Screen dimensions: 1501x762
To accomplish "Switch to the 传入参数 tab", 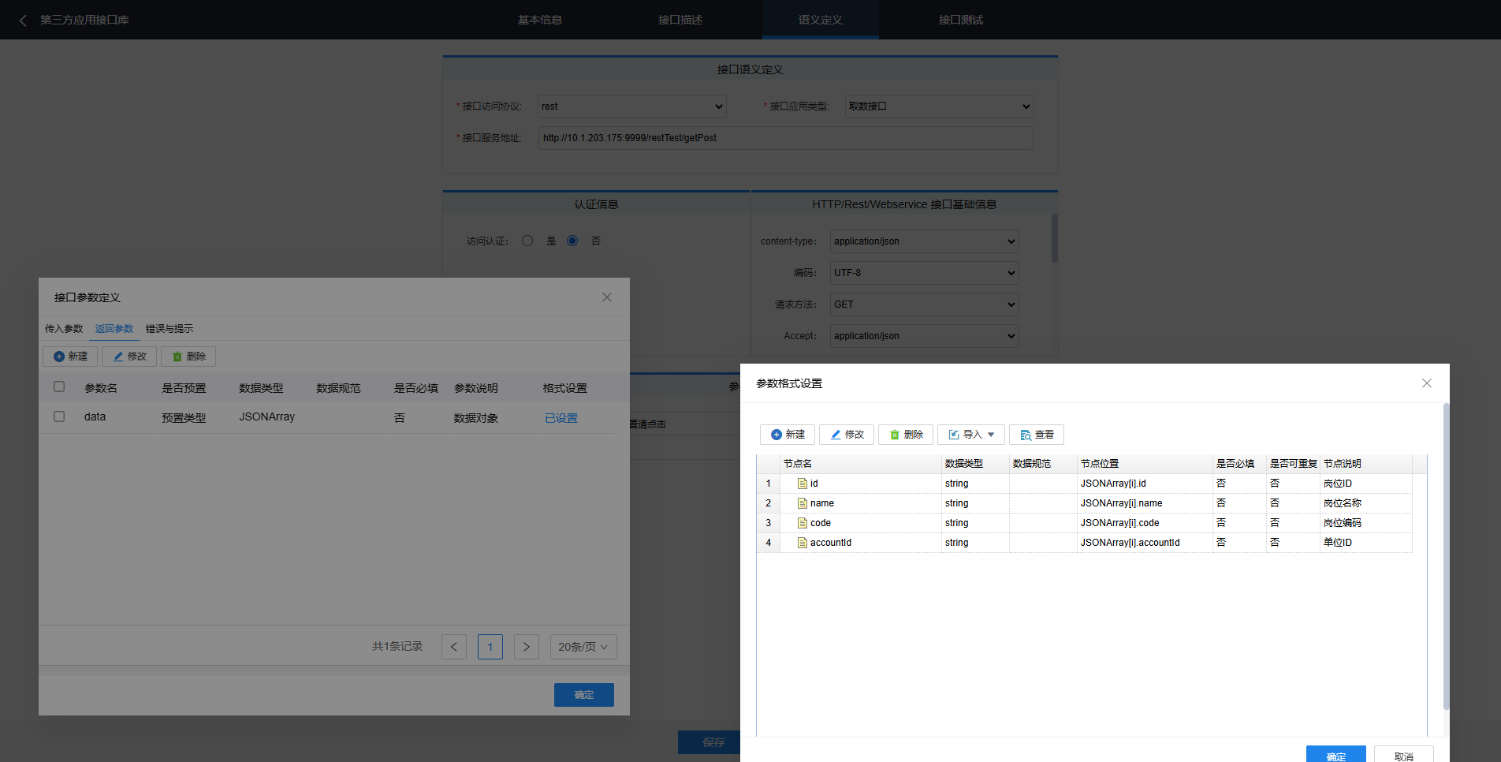I will (64, 329).
